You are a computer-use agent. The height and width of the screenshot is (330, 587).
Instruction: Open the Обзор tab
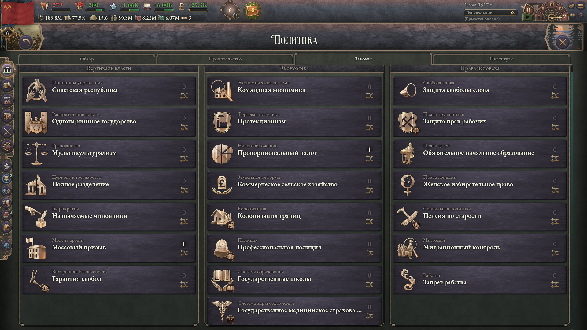87,59
